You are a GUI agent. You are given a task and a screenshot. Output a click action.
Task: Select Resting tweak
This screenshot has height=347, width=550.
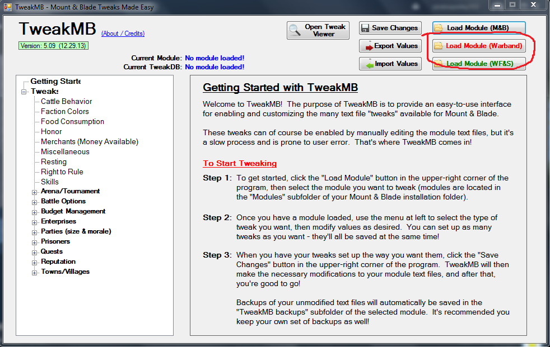[54, 162]
